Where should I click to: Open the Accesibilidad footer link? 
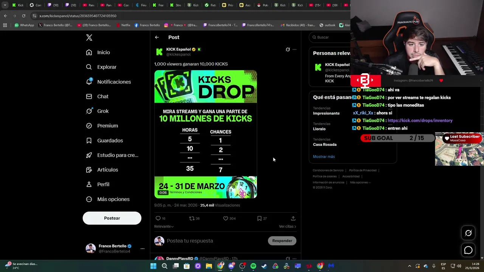(x=351, y=176)
